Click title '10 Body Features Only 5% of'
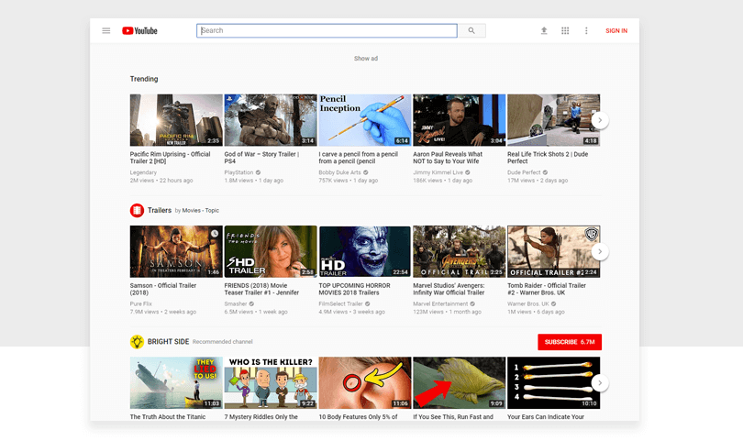Screen dimensions: 743x441 point(359,417)
